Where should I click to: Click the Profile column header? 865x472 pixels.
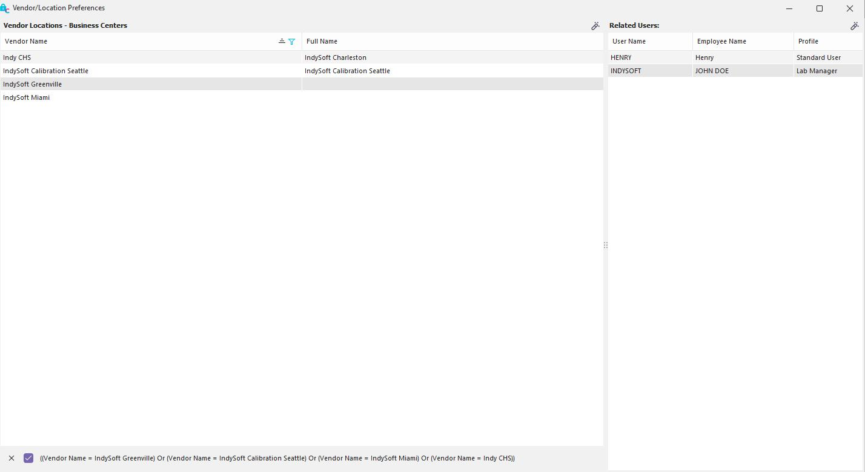click(827, 42)
